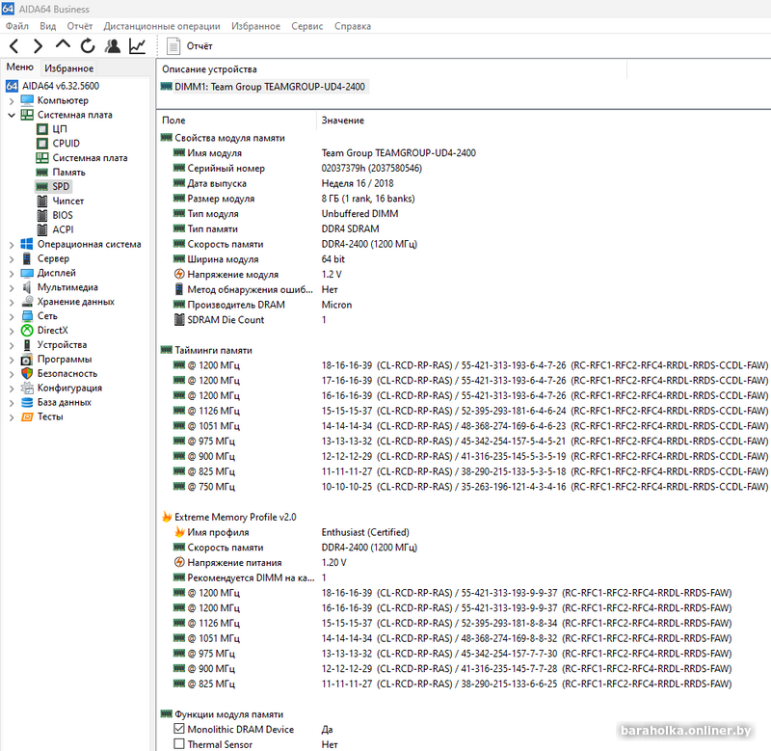Select the Чипсет chip icon
The height and width of the screenshot is (751, 771).
(42, 201)
